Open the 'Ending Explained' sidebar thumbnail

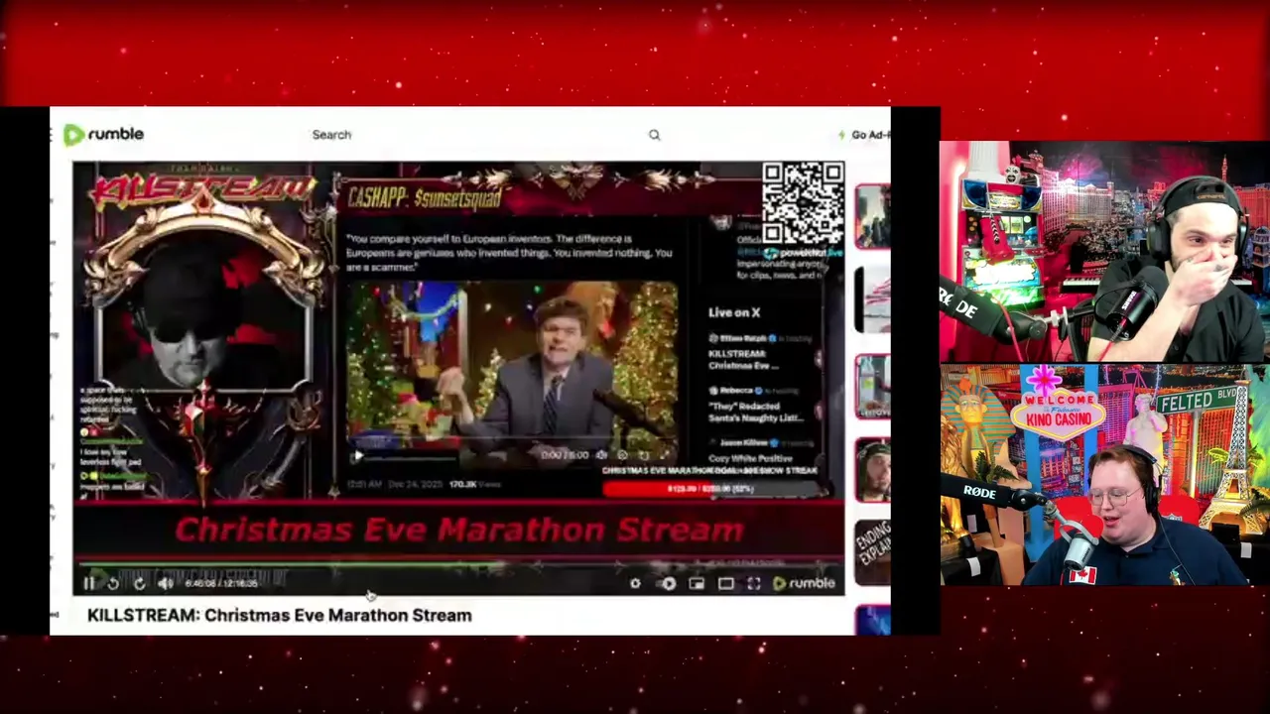click(x=872, y=552)
